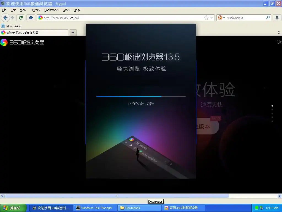Go to the Home page icon
This screenshot has height=212, width=282.
tap(31, 18)
